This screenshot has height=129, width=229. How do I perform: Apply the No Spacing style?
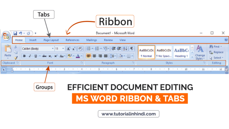[164, 52]
